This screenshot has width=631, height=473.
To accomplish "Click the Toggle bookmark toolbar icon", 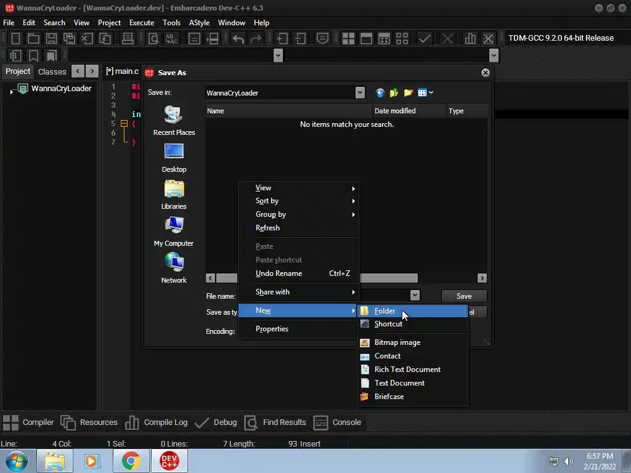I will point(34,55).
